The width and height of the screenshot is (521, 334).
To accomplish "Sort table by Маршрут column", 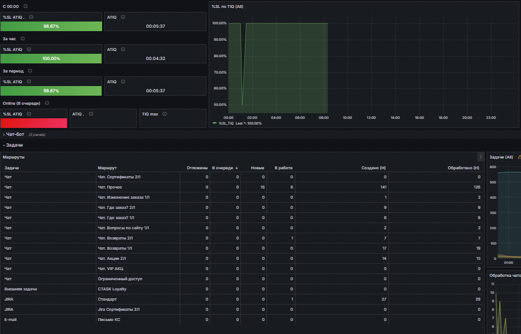I will pos(107,168).
